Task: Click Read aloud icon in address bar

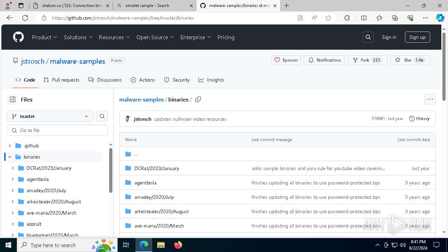Action: point(314,18)
